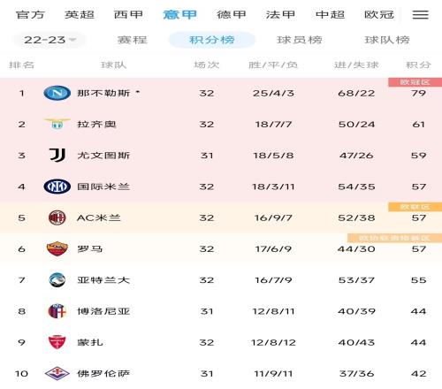Open the 球队榜 team ranking tab
Viewport: 442px width, 389px height.
click(387, 40)
